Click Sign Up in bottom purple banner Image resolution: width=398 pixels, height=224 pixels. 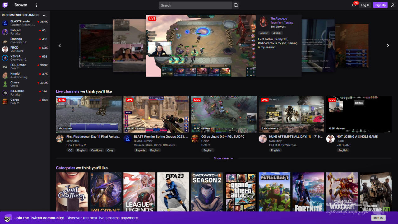(x=378, y=218)
